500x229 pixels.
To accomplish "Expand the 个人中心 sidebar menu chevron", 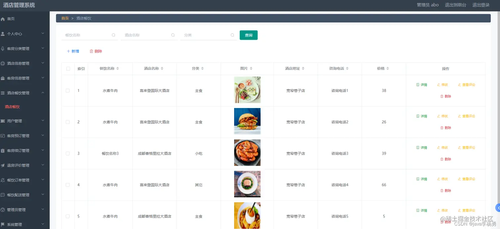I will pyautogui.click(x=43, y=33).
